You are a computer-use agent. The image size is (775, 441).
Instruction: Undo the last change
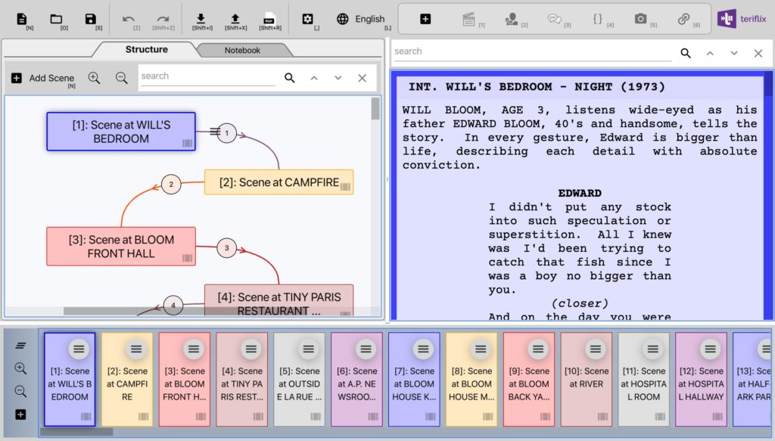tap(129, 19)
